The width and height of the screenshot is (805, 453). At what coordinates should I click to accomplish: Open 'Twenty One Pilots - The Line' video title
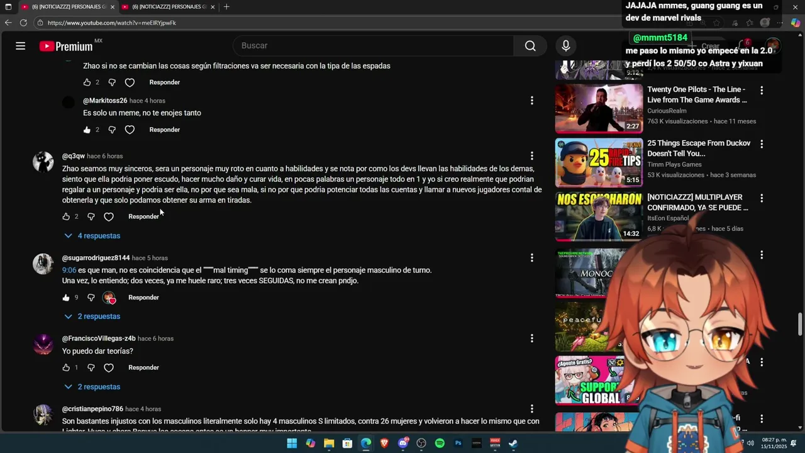pos(697,94)
